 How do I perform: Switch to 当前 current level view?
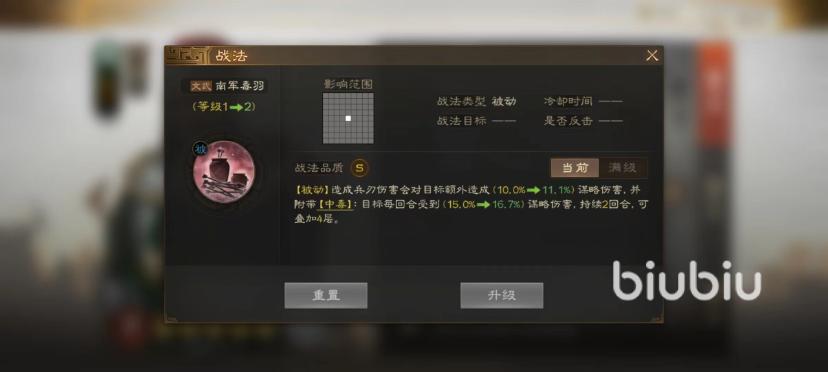tap(574, 168)
